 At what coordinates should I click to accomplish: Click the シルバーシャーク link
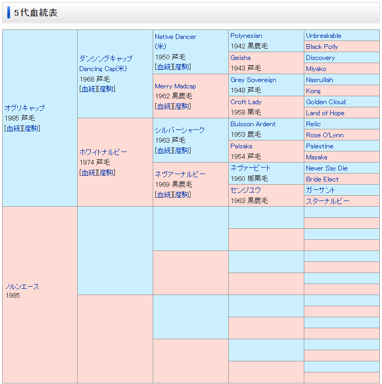179,130
